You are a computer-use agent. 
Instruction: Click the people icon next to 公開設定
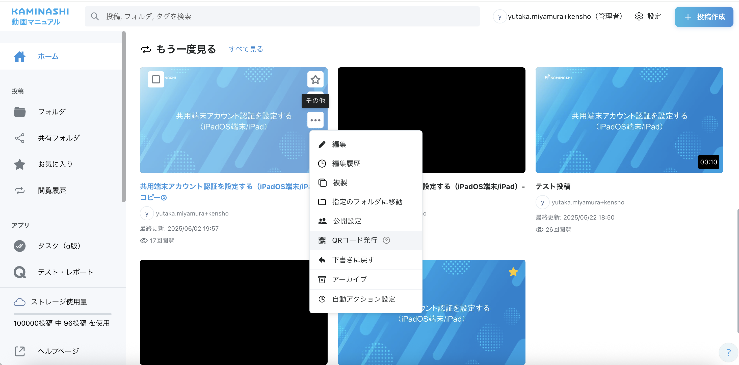pos(322,221)
